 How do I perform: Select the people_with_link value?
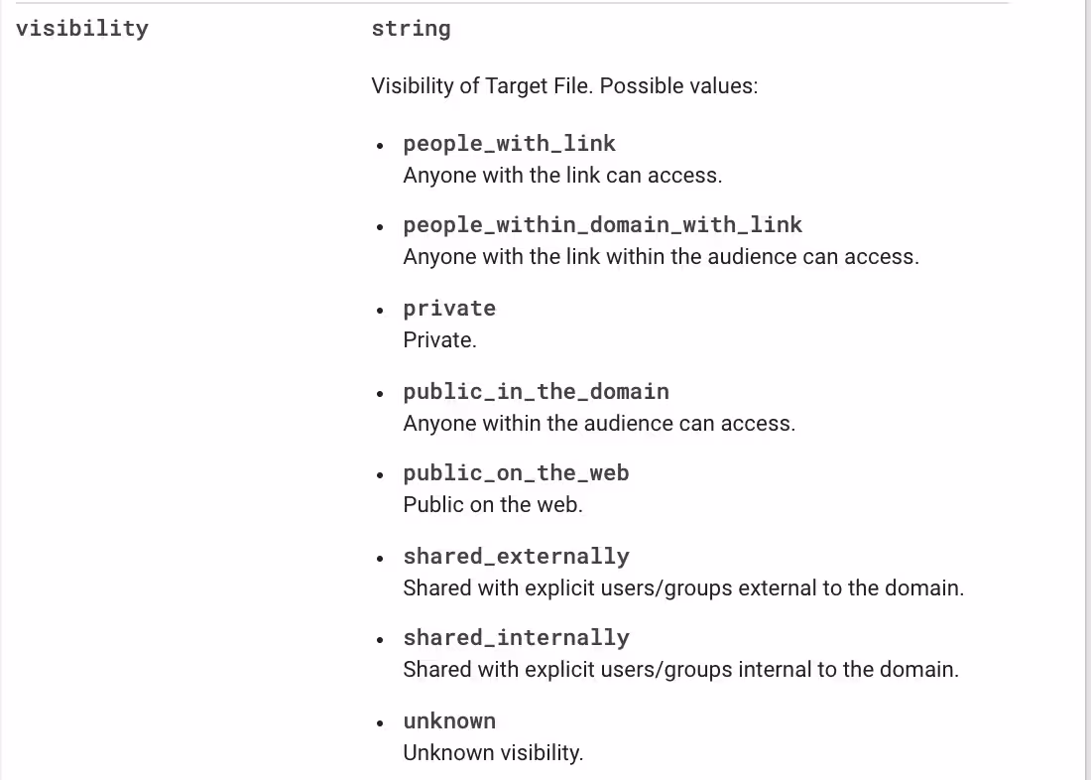point(509,144)
